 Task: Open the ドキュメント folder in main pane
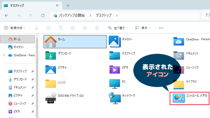[186, 55]
